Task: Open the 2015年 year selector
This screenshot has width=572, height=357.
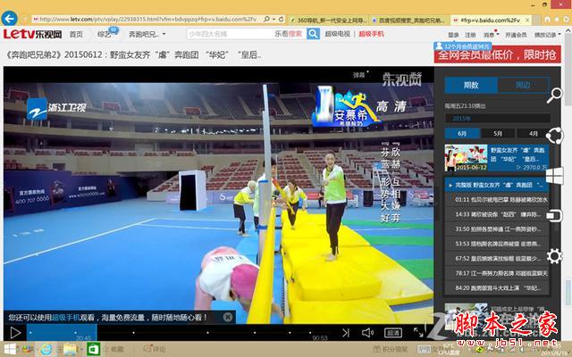Action: pyautogui.click(x=498, y=118)
